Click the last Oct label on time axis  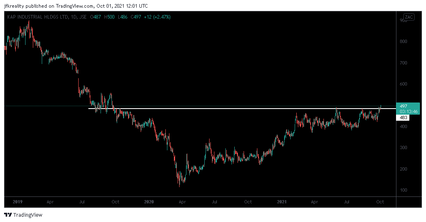click(x=380, y=202)
